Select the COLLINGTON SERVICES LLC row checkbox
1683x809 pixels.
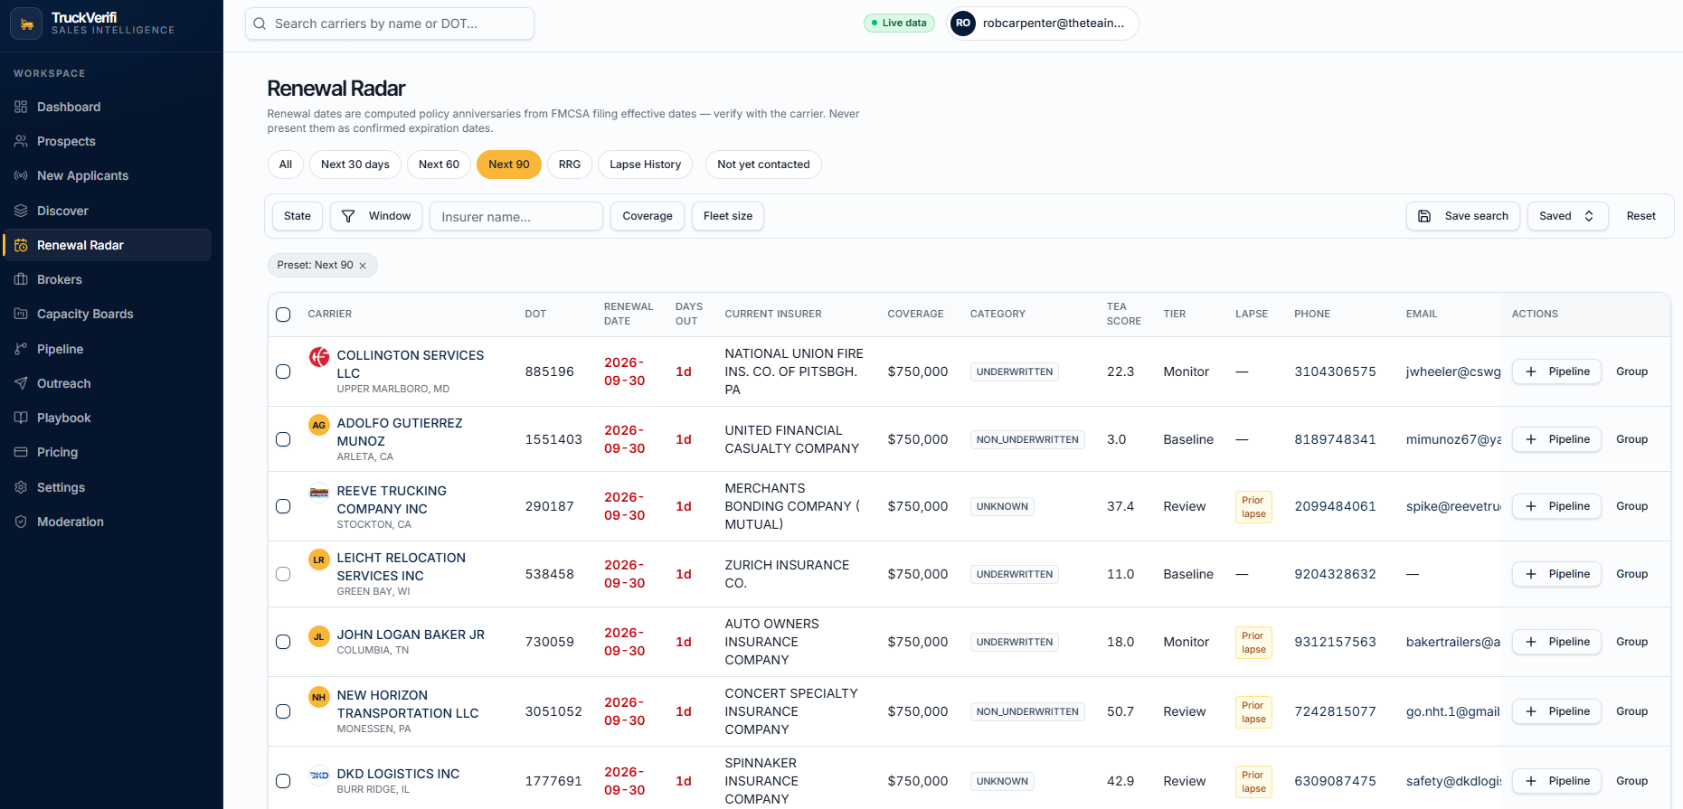click(x=283, y=372)
